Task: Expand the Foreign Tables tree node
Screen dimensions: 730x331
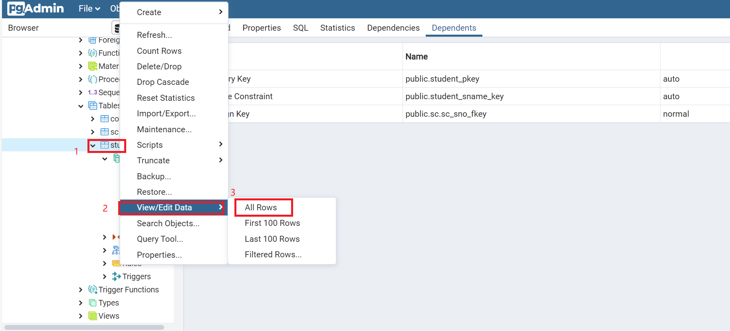Action: point(81,40)
